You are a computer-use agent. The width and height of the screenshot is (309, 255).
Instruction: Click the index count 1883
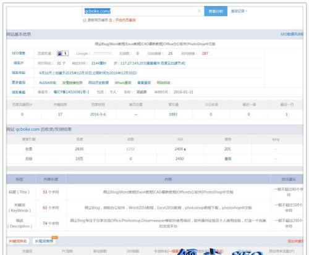point(173,114)
